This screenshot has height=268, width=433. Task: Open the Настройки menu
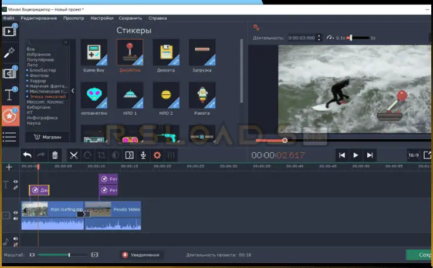tap(102, 18)
